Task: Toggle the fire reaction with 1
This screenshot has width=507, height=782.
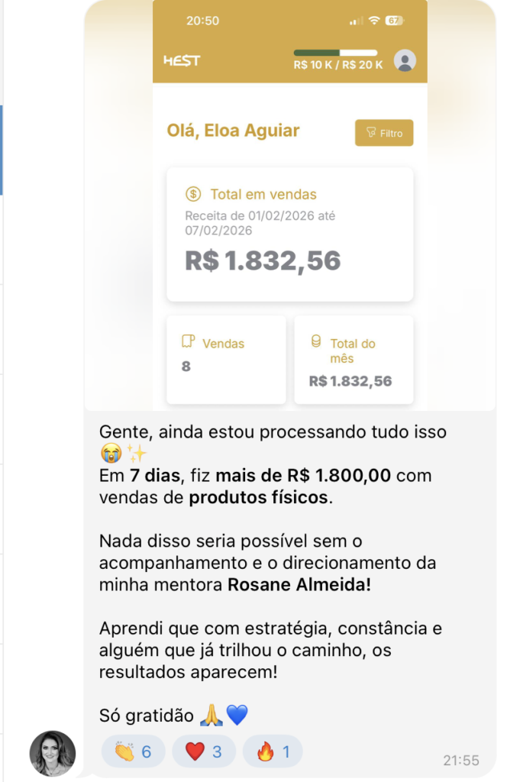Action: (273, 751)
